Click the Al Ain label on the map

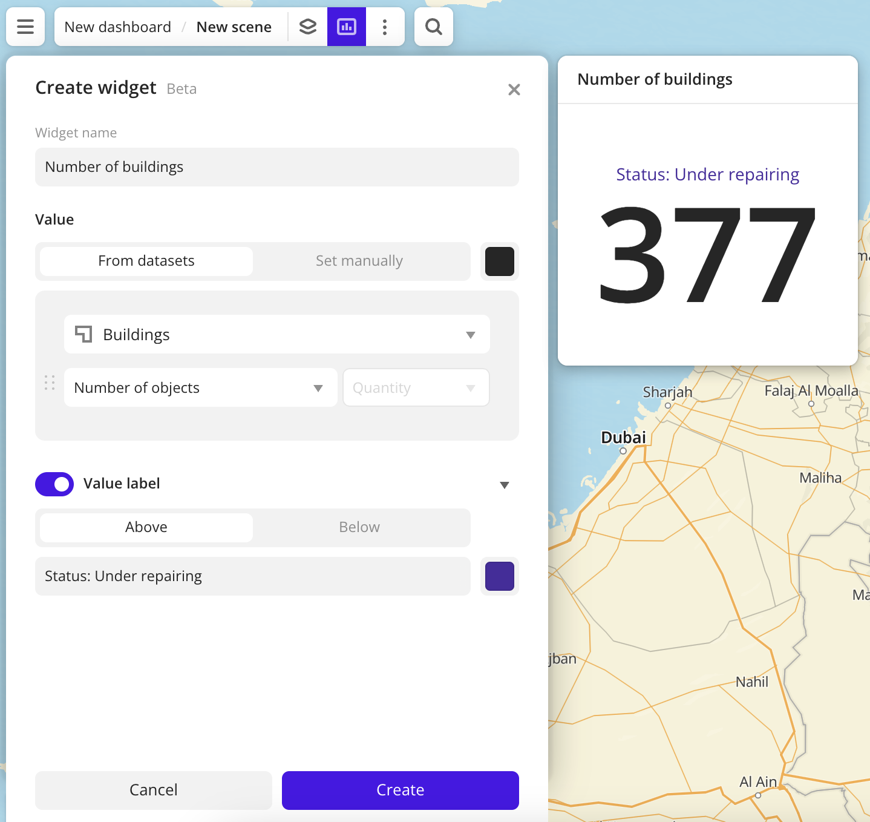pos(758,782)
